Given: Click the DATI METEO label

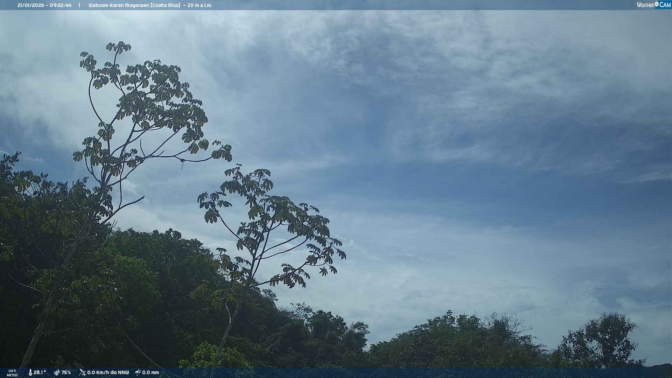Looking at the screenshot, I should (x=12, y=373).
